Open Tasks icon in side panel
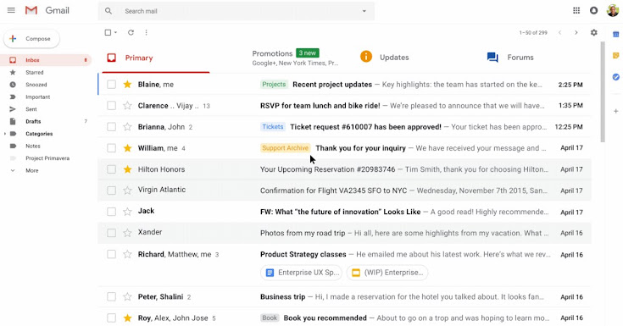Viewport: 623px width, 326px height. tap(616, 77)
